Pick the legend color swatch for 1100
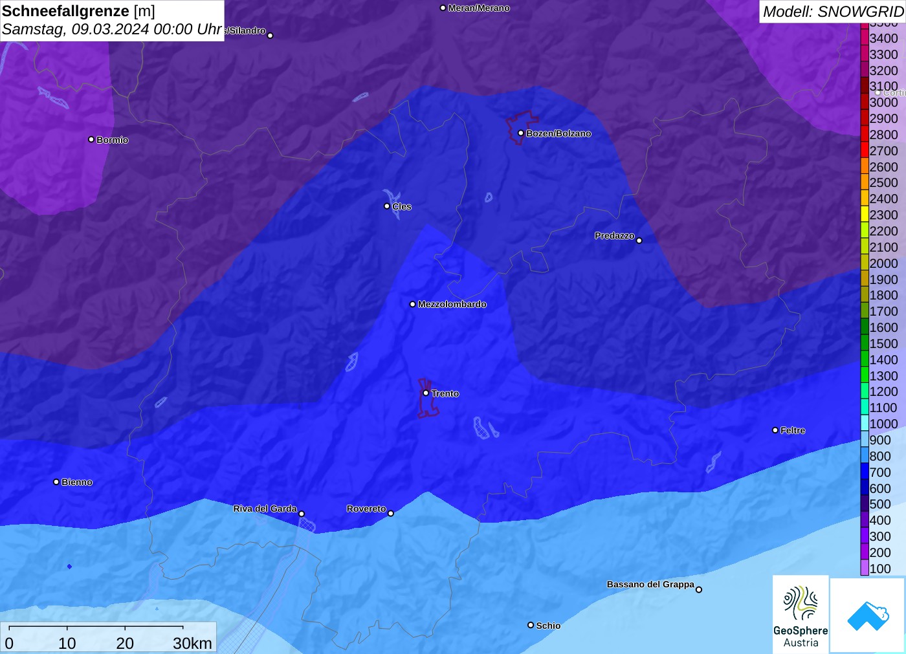 pyautogui.click(x=865, y=408)
